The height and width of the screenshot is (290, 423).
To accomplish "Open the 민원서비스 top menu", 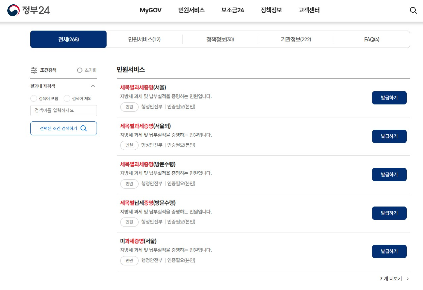I will coord(192,10).
